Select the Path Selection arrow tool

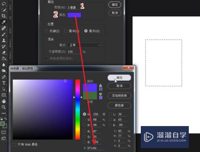pyautogui.click(x=4, y=89)
